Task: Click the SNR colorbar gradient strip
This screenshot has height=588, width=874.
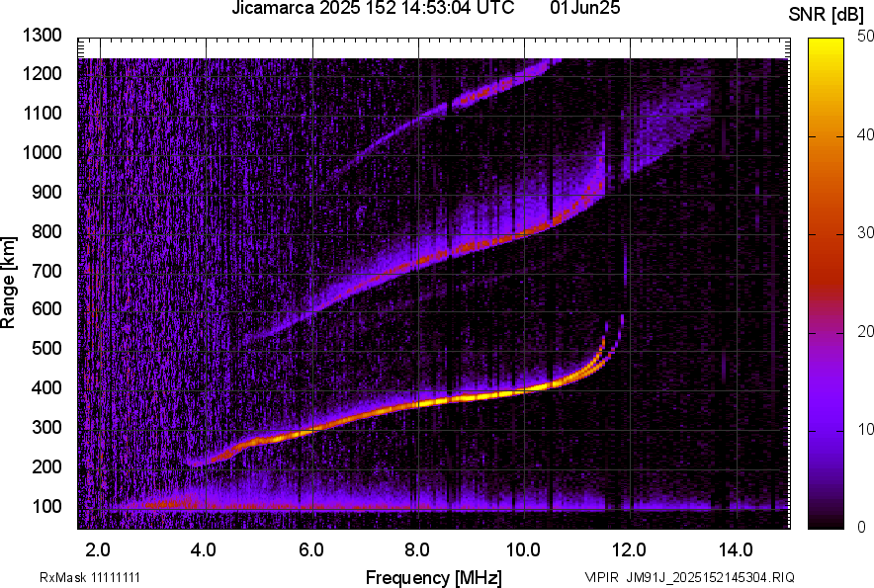Action: 826,284
